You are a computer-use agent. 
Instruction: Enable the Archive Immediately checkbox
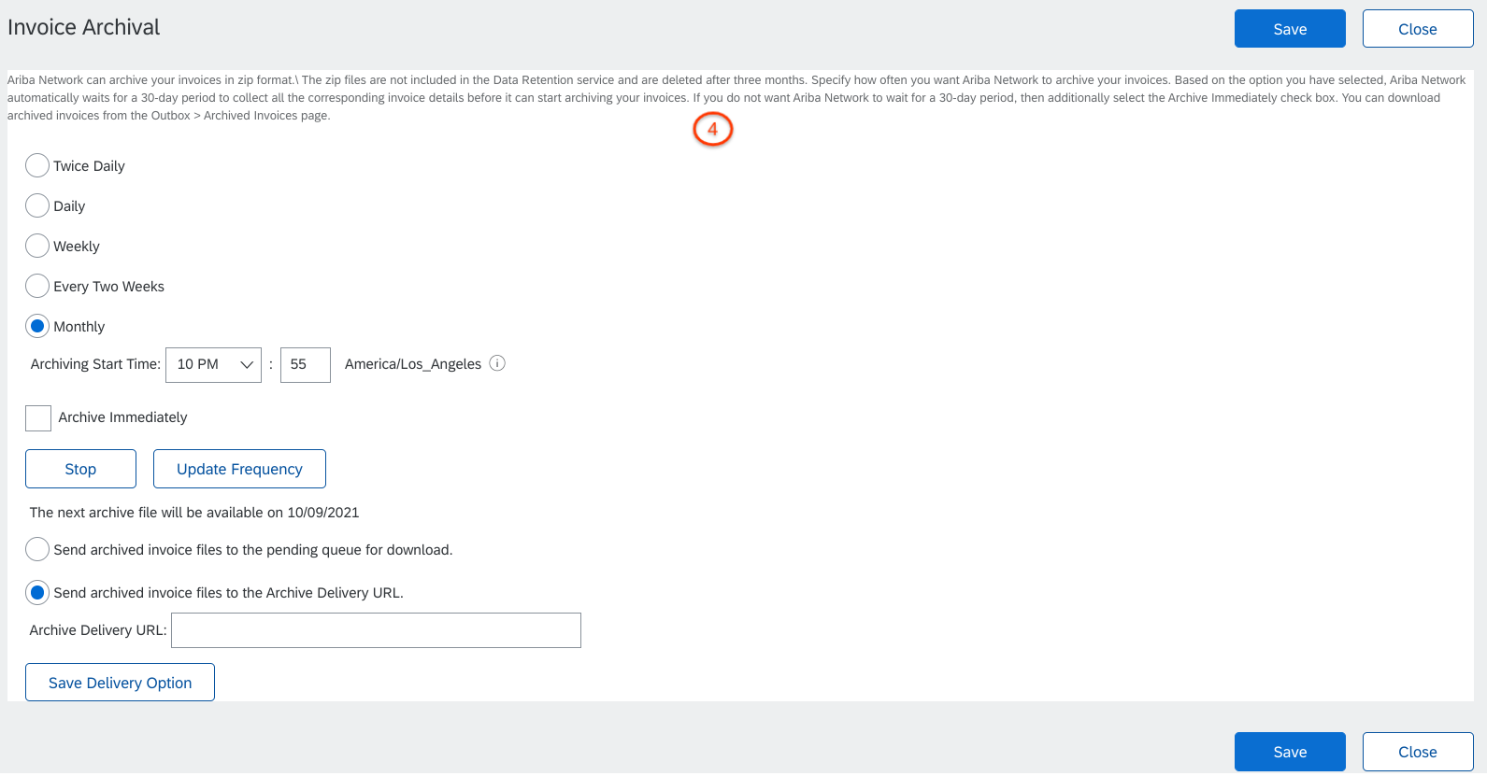38,417
